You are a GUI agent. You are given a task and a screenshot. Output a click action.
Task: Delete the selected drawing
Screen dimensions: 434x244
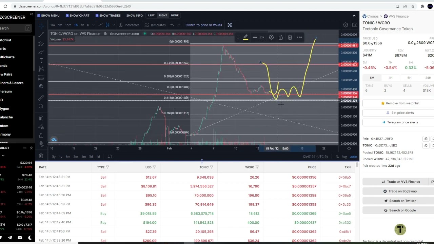tap(290, 37)
